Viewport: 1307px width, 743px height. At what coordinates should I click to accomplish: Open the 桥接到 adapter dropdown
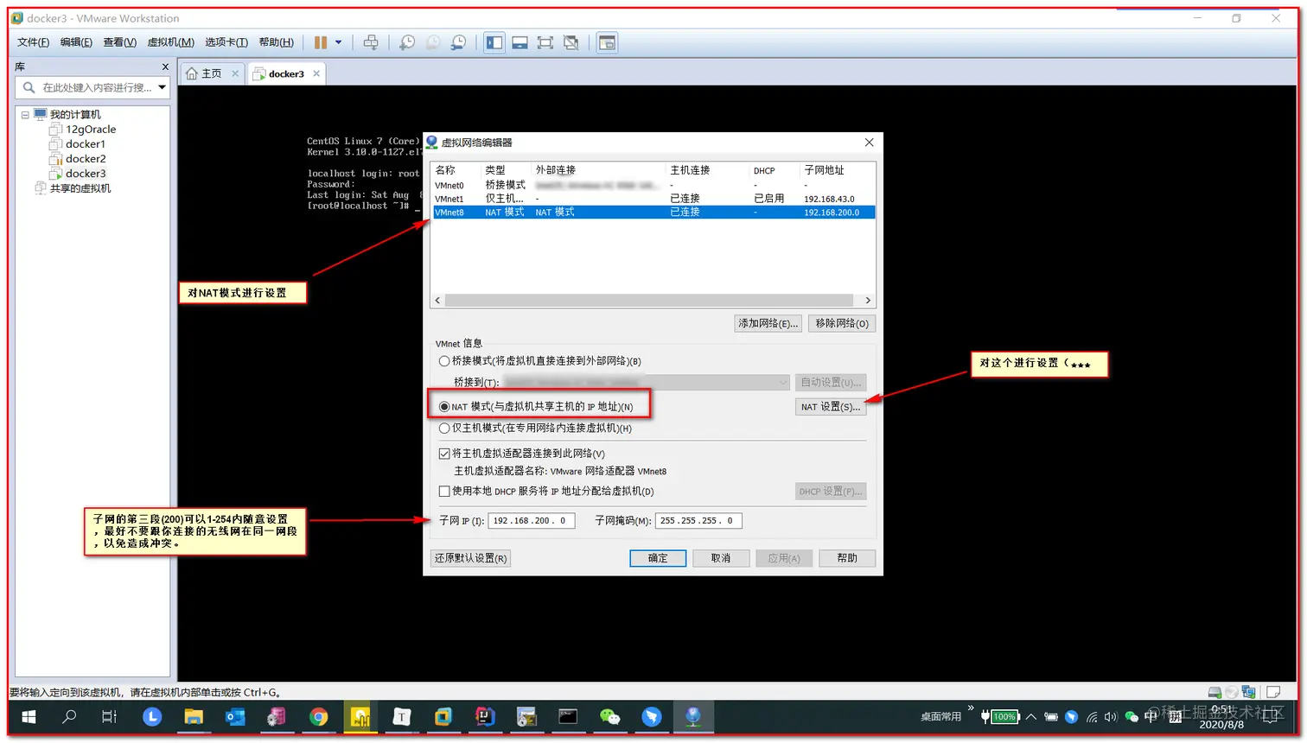tap(646, 383)
